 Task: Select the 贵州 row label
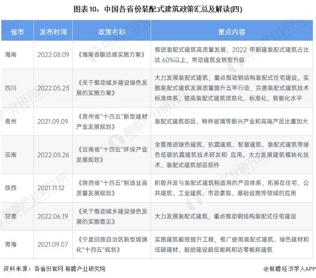point(11,121)
